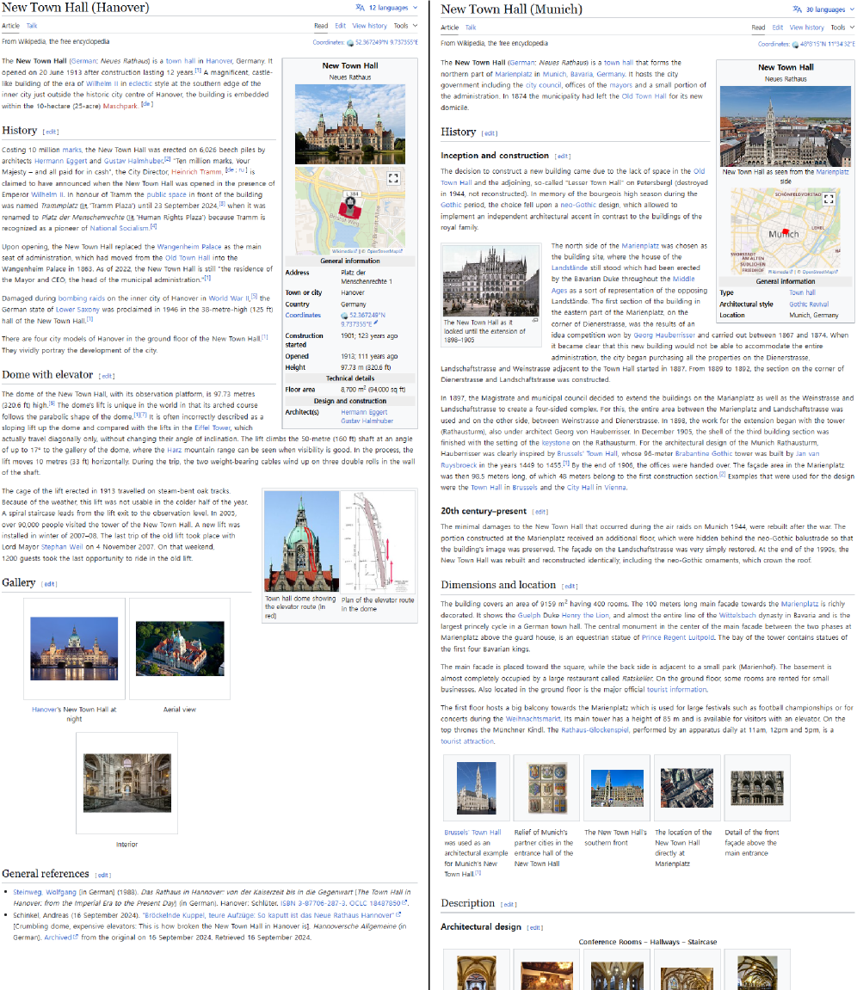Edit the 20th century–present section

540,512
